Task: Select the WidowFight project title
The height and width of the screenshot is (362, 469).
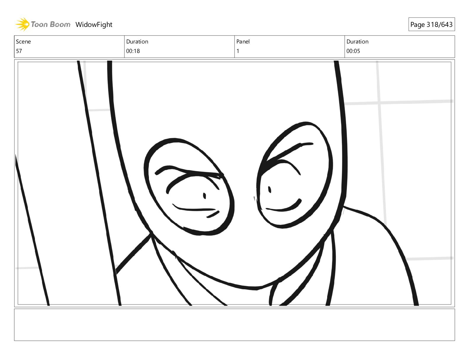Action: click(94, 25)
